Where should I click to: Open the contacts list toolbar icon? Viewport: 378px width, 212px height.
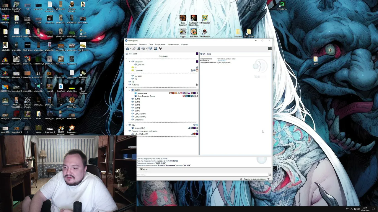tap(156, 49)
